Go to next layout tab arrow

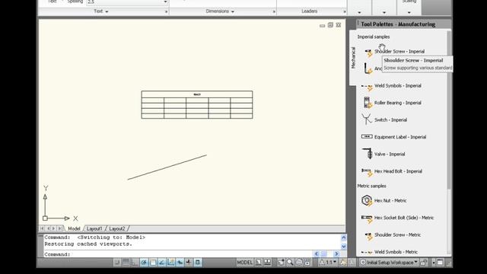click(x=54, y=228)
